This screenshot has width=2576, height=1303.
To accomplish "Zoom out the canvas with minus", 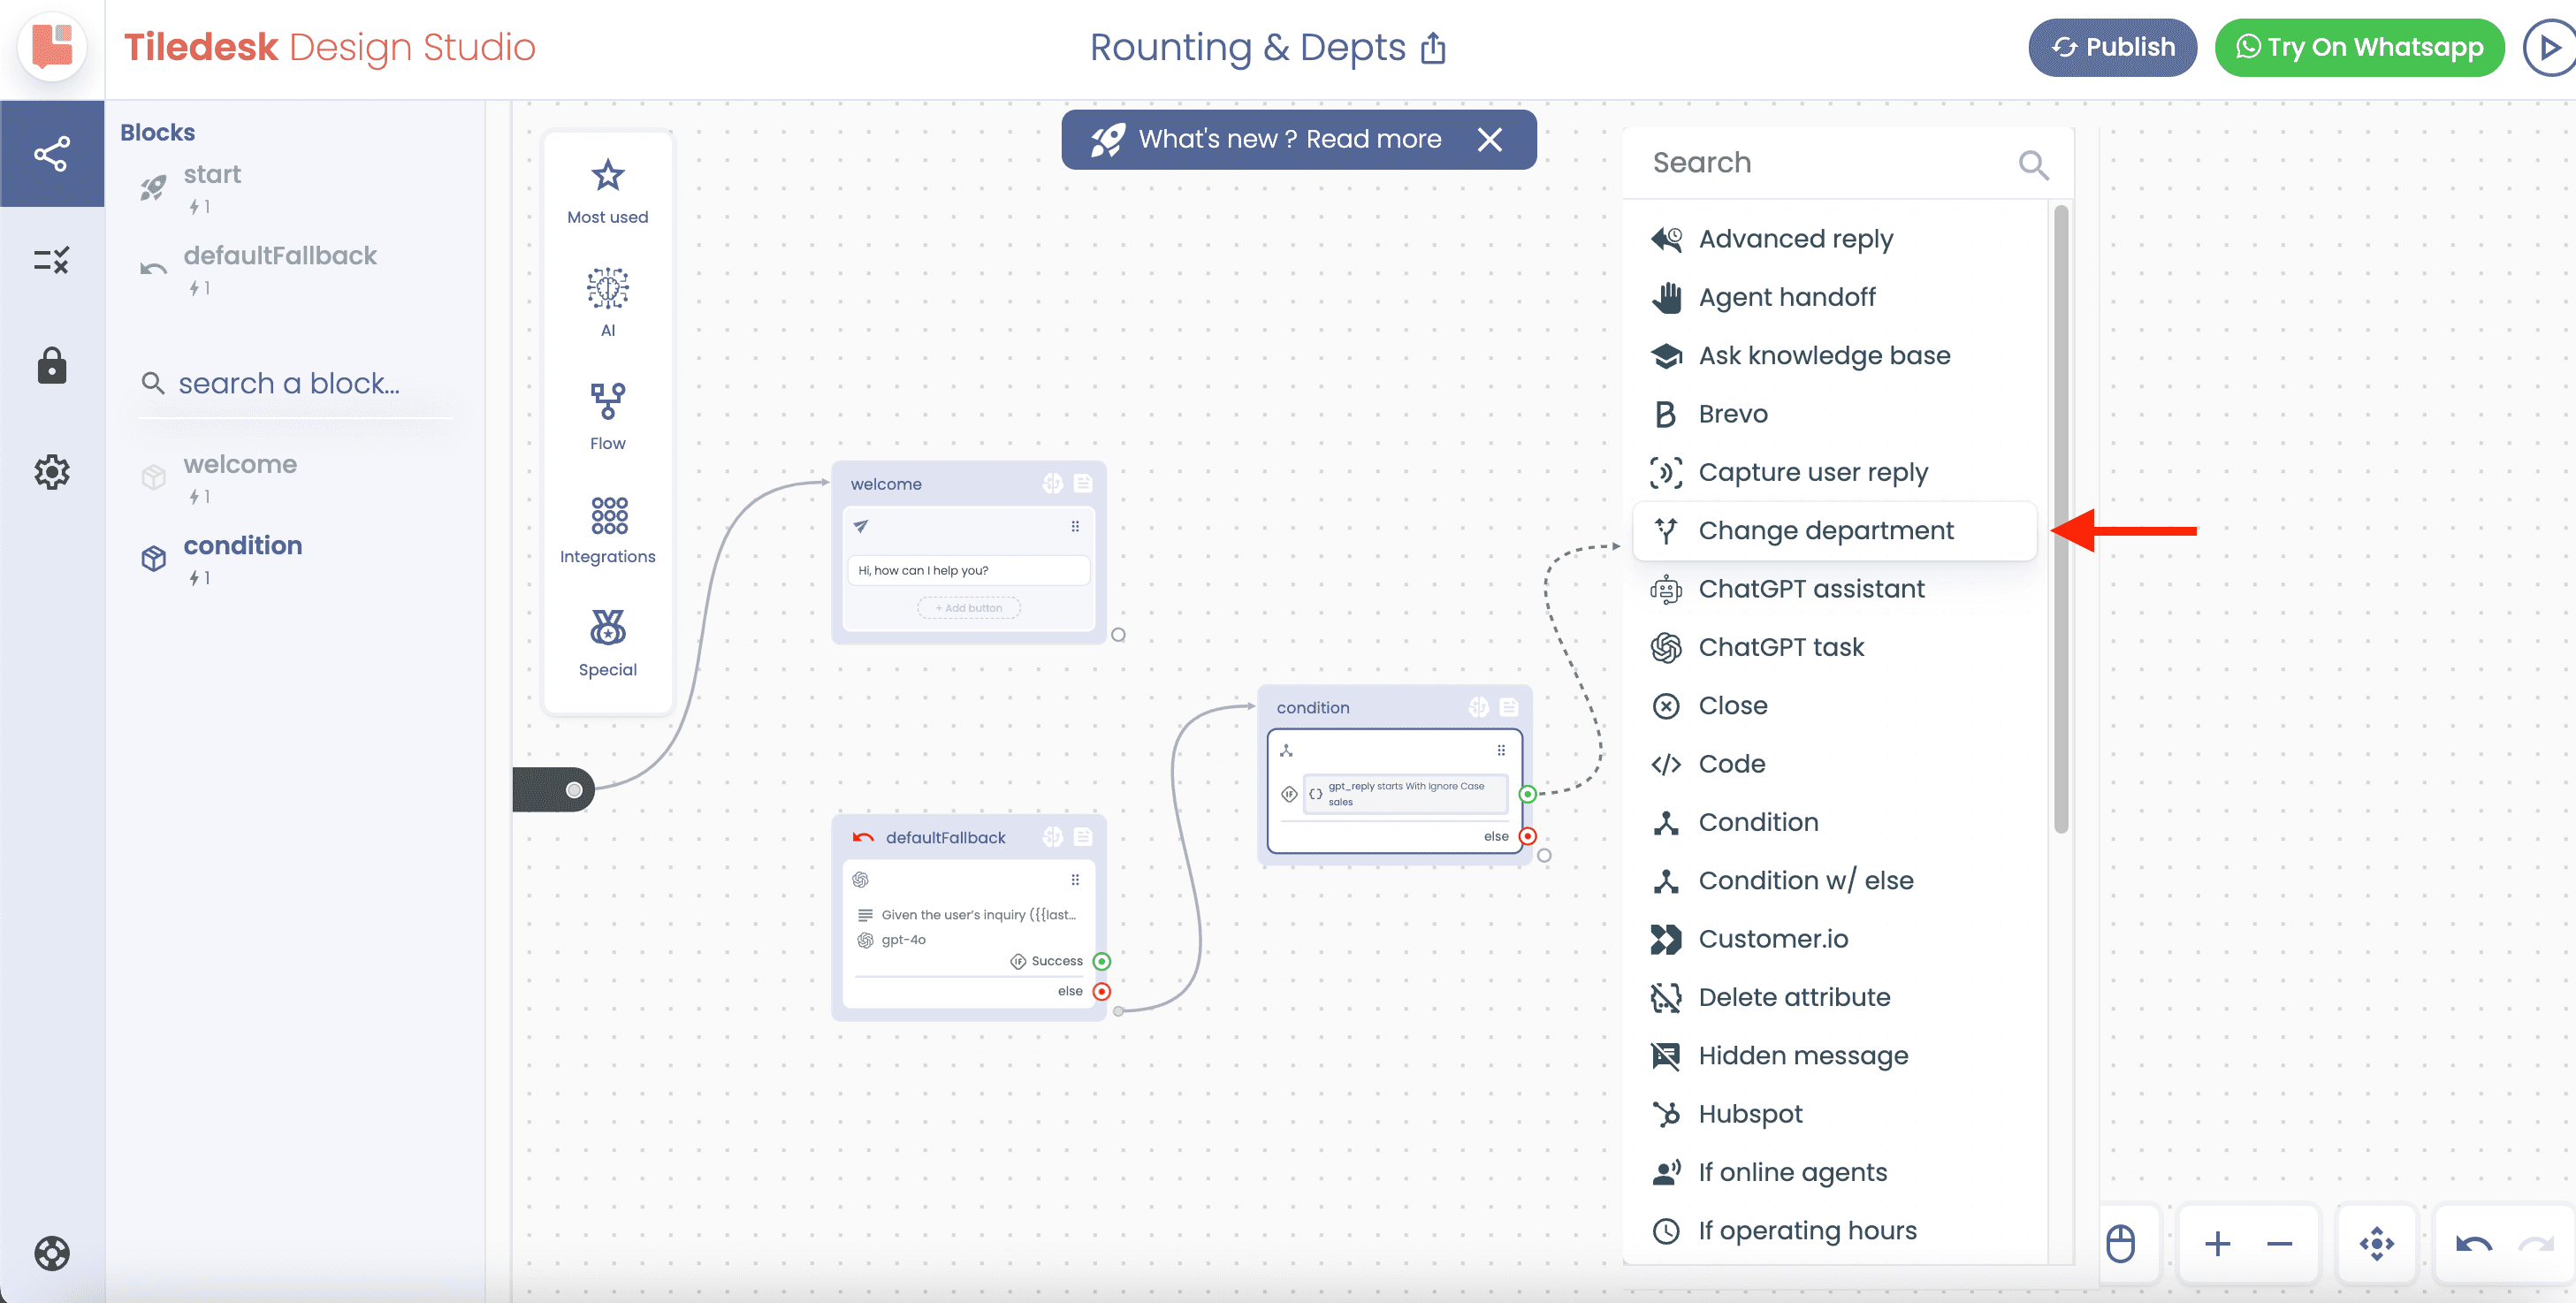I will (2279, 1244).
